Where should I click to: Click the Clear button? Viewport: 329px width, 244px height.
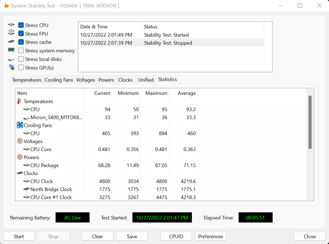coord(97,236)
